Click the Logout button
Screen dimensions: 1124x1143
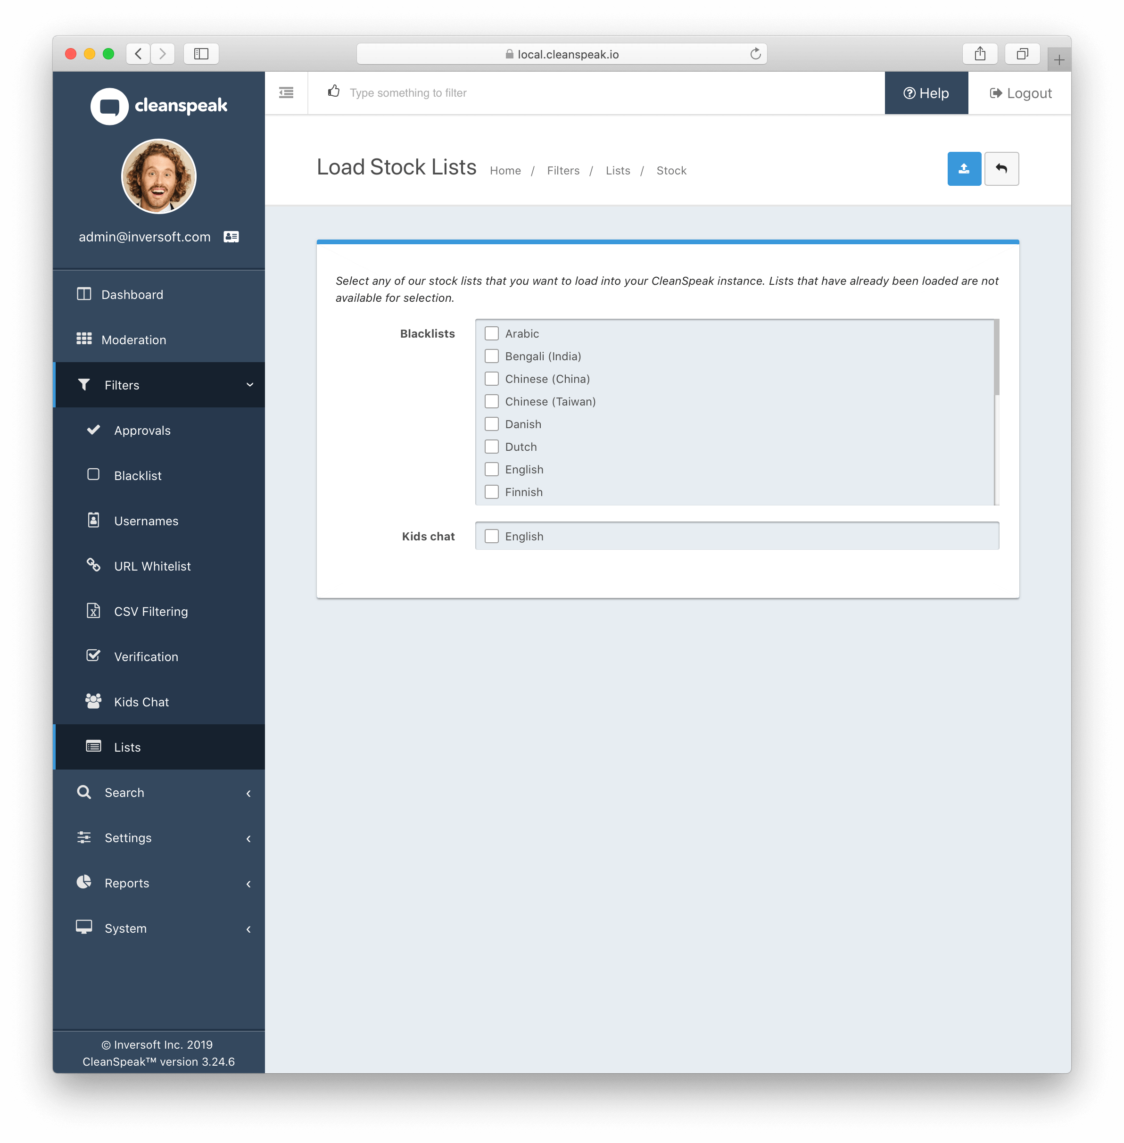click(x=1020, y=93)
